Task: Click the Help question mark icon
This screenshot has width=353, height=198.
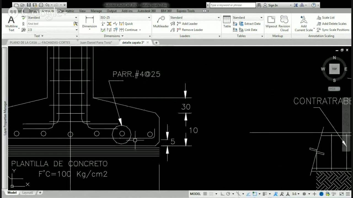Action: (314, 5)
